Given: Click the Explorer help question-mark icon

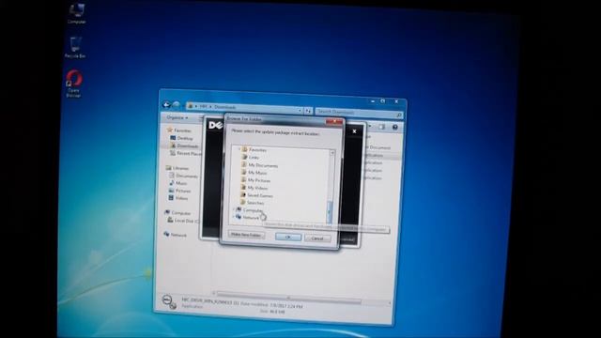Looking at the screenshot, I should point(394,128).
